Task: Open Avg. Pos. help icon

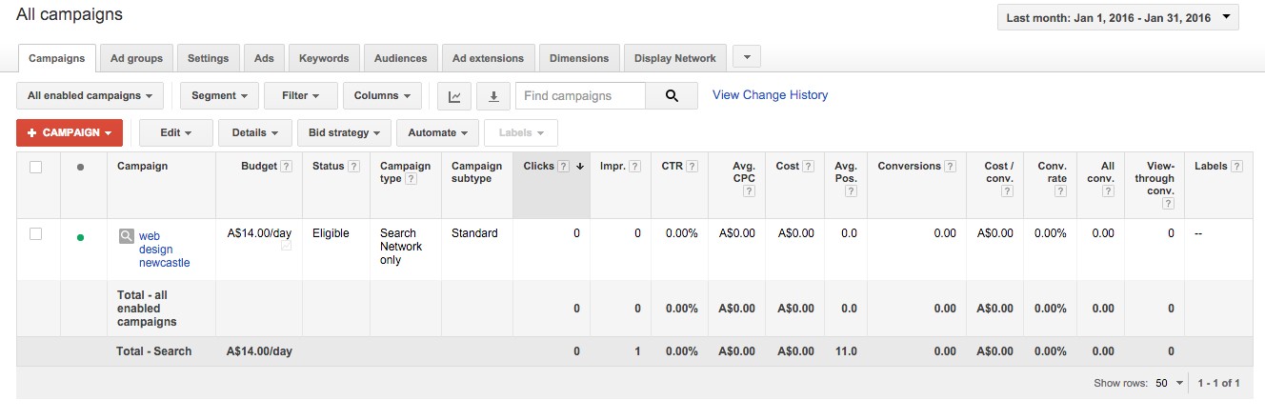Action: click(x=853, y=191)
